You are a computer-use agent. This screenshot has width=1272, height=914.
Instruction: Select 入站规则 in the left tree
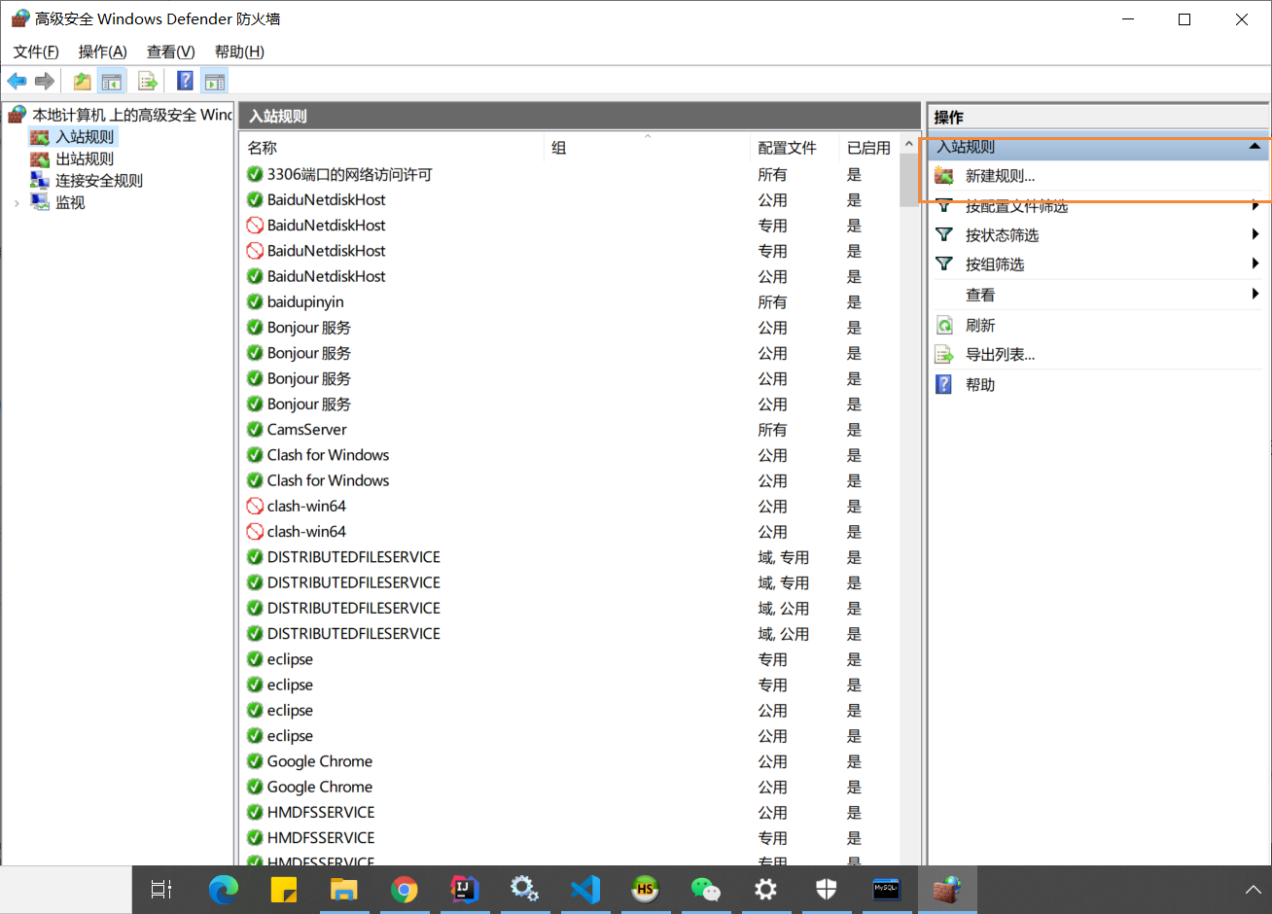pos(86,137)
